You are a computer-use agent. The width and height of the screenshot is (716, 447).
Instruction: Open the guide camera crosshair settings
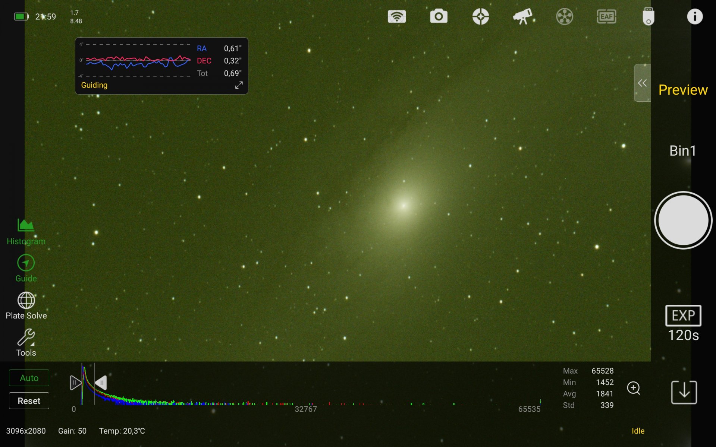click(x=481, y=17)
